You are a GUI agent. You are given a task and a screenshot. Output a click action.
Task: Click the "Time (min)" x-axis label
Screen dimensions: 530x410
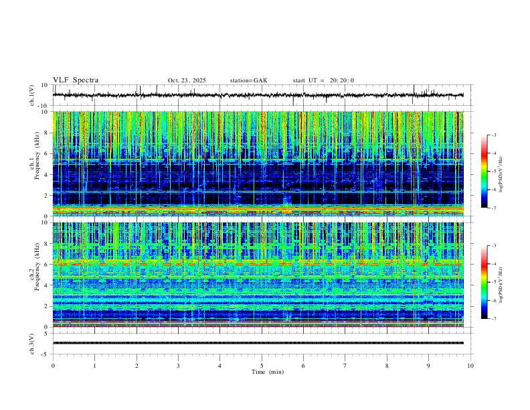[x=268, y=372]
